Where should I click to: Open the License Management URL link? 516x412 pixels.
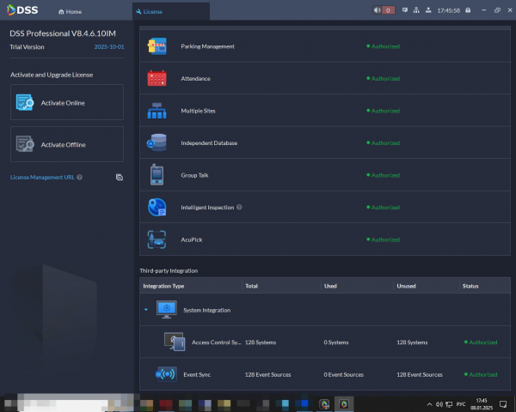tap(42, 178)
